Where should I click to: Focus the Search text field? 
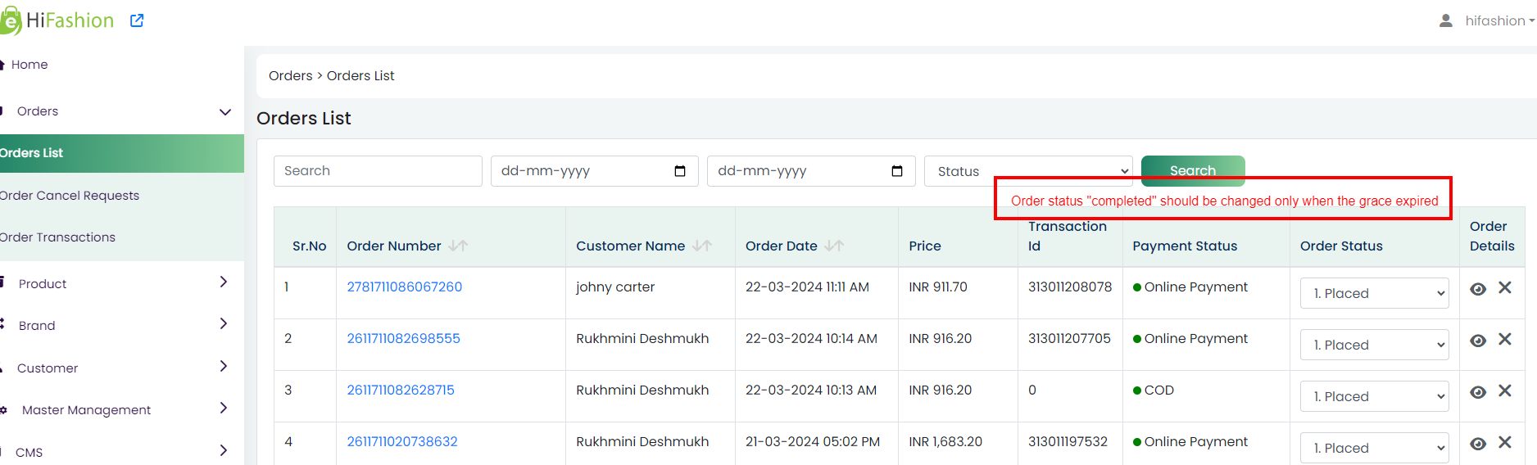(378, 171)
